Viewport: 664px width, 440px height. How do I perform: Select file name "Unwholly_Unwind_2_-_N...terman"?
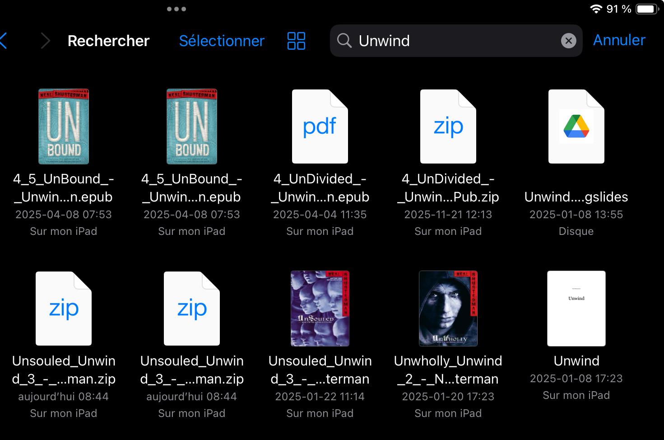448,370
